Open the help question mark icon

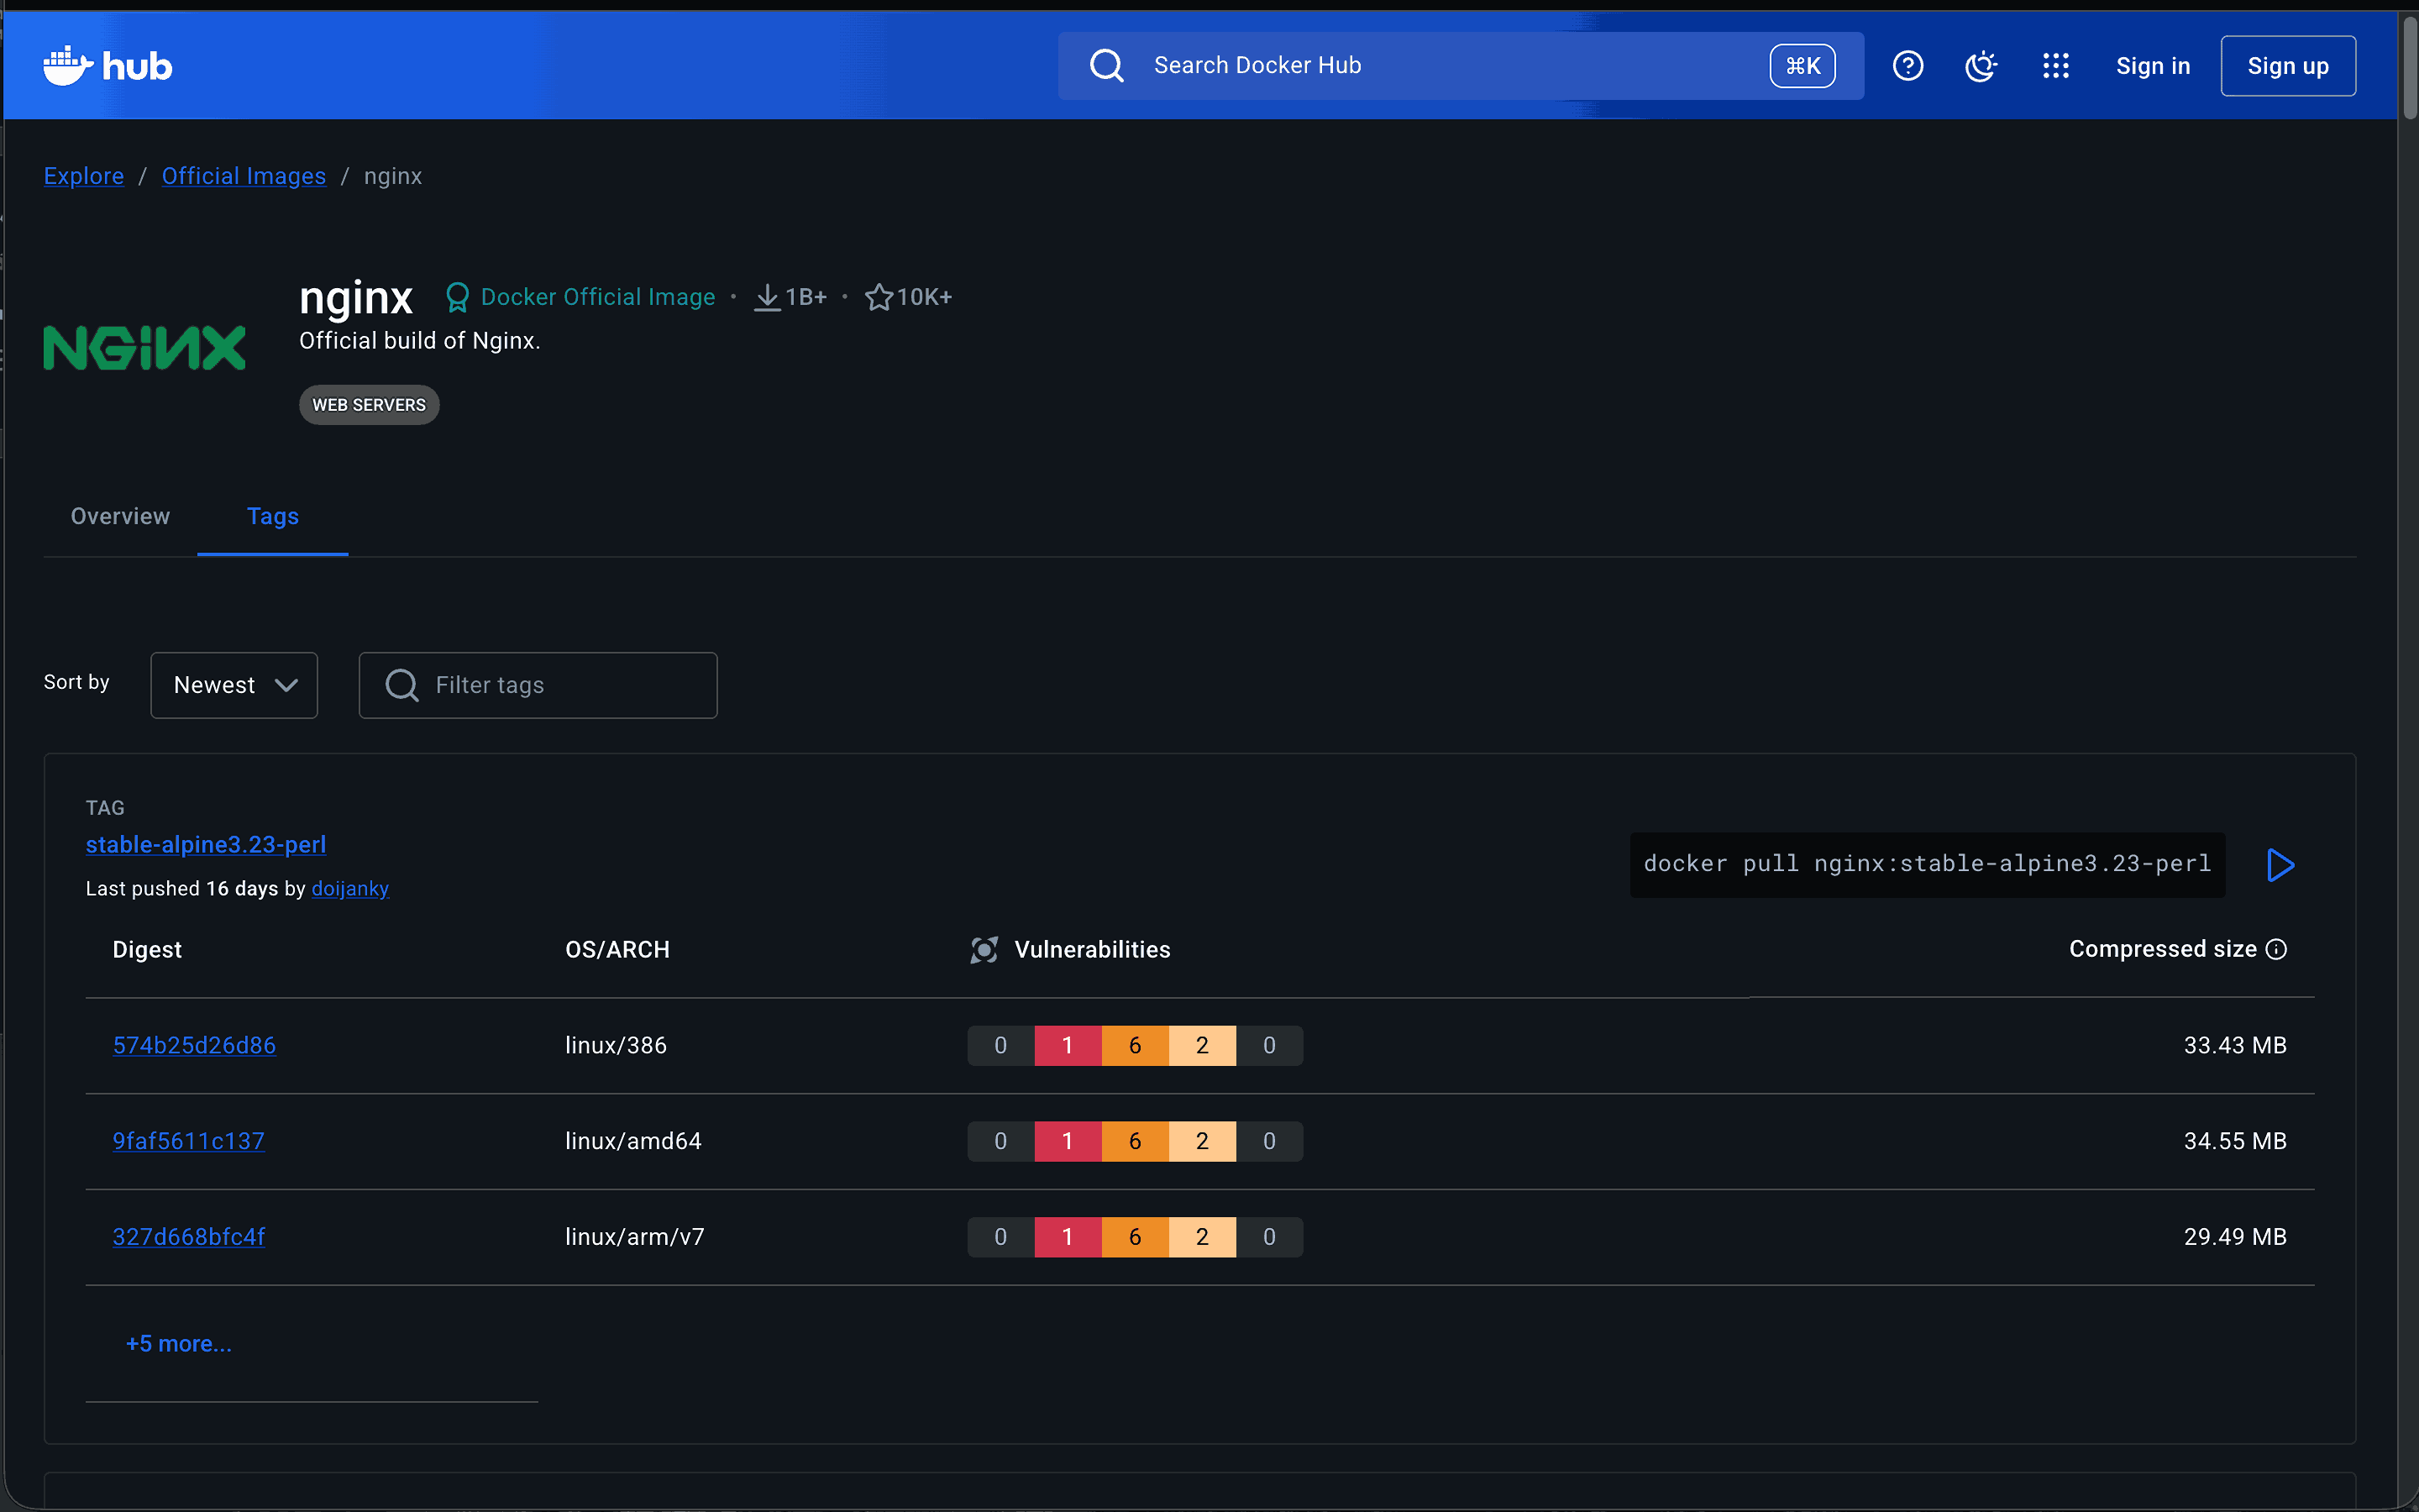(x=1907, y=65)
